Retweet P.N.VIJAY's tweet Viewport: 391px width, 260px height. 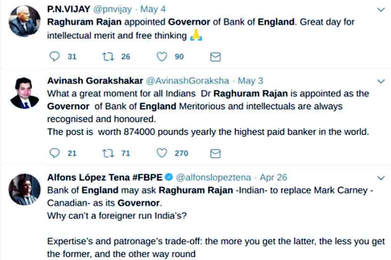click(x=108, y=57)
